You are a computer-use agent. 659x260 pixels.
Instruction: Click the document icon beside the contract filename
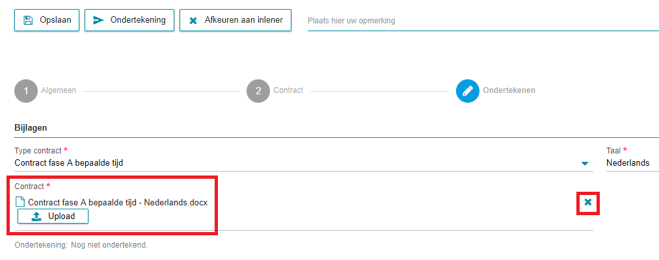tap(20, 202)
